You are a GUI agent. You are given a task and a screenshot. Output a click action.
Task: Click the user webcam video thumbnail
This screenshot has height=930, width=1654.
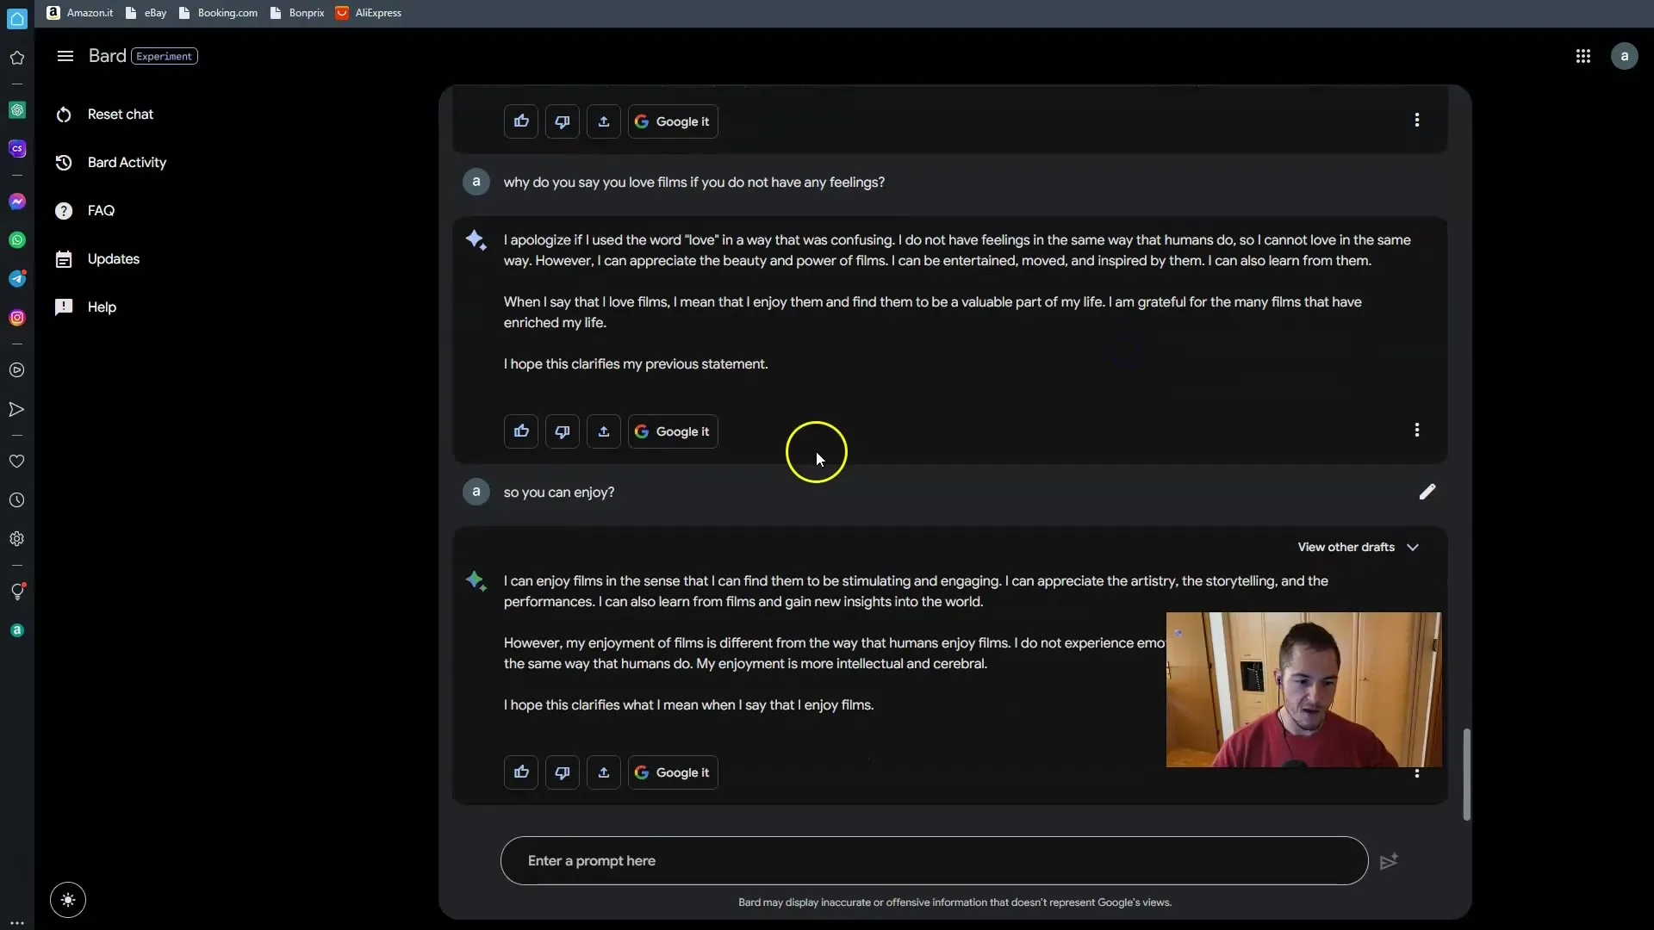point(1303,691)
